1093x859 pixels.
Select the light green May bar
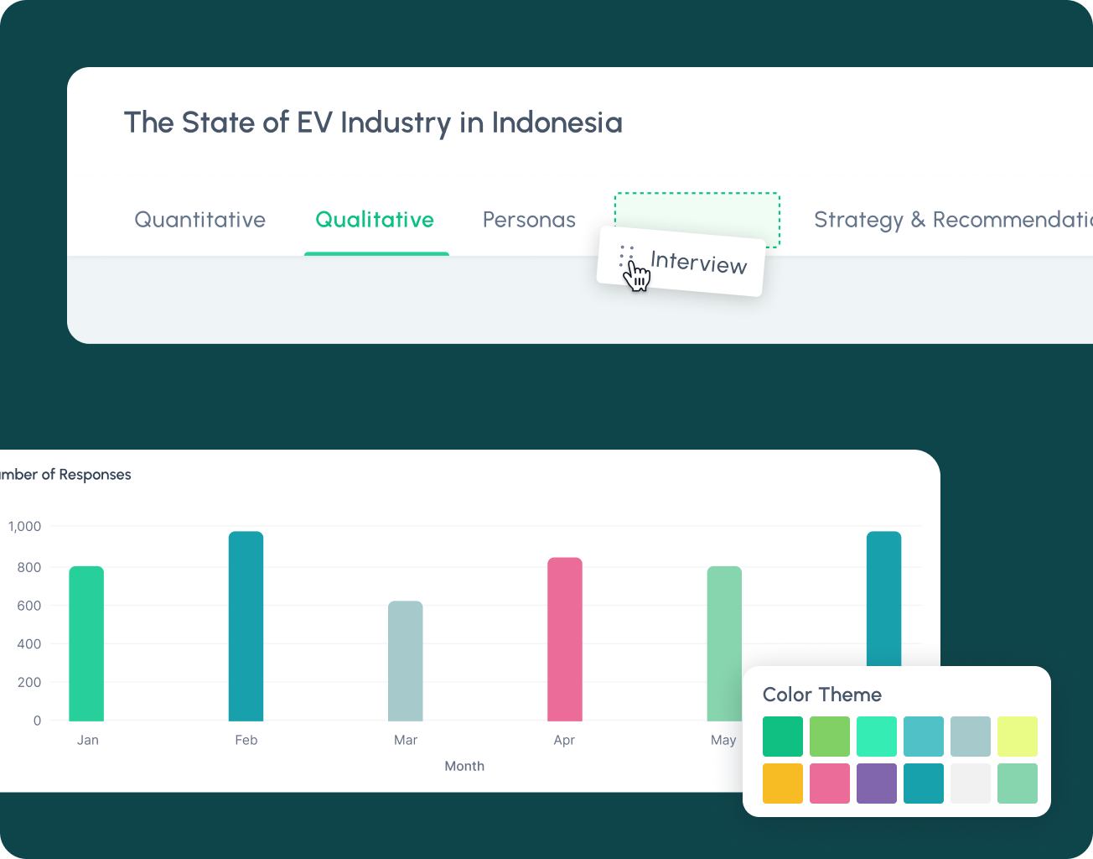[724, 643]
